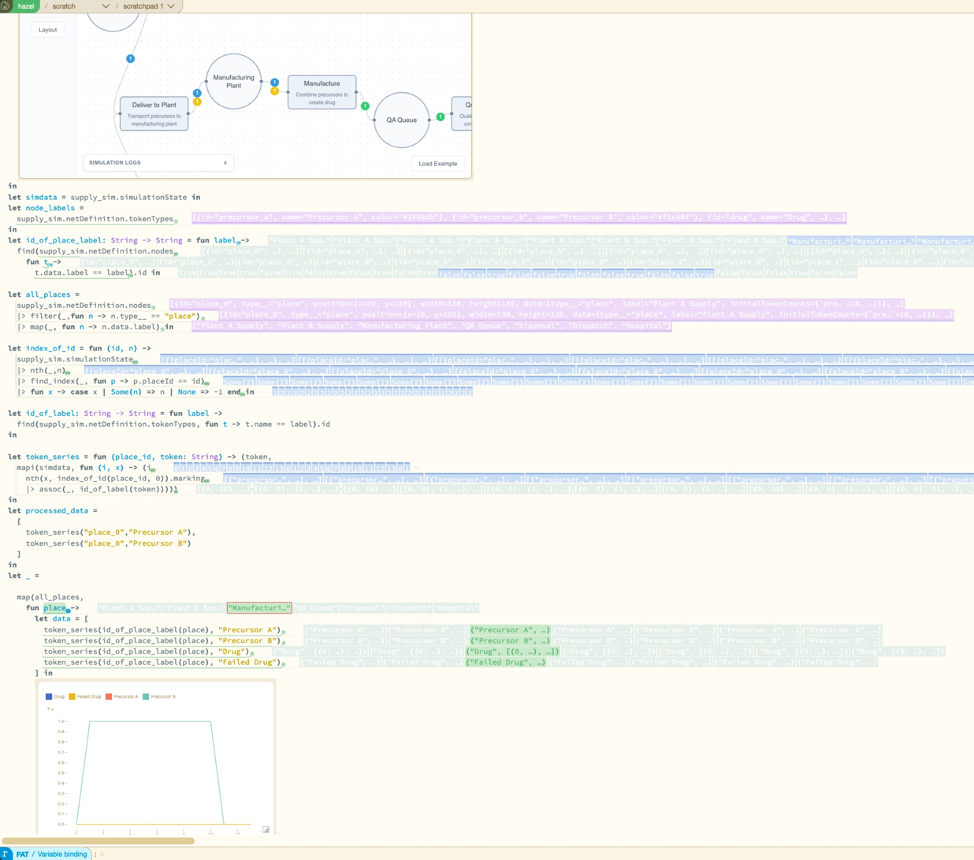
Task: Select the Deliver to Plant transition
Action: [154, 113]
